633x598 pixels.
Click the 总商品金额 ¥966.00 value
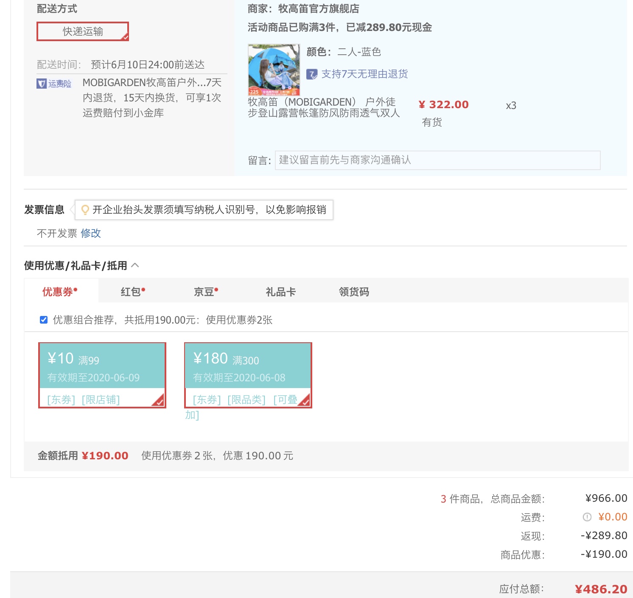(x=606, y=498)
